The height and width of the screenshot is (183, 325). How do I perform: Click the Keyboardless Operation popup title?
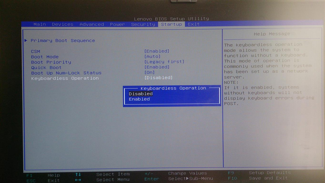coord(173,88)
